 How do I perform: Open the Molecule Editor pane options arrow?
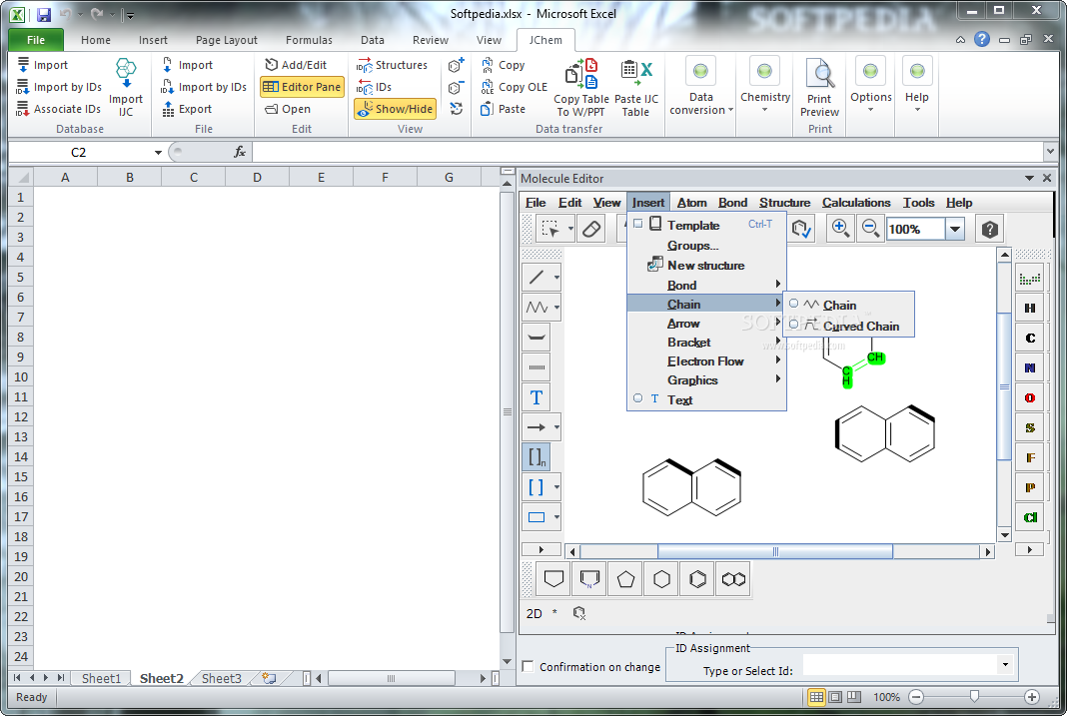pos(1029,178)
